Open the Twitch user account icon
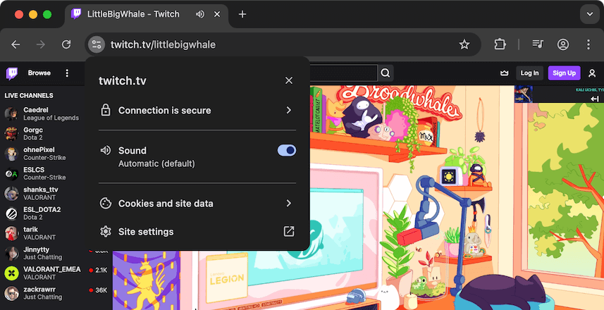This screenshot has height=310, width=604. (592, 73)
